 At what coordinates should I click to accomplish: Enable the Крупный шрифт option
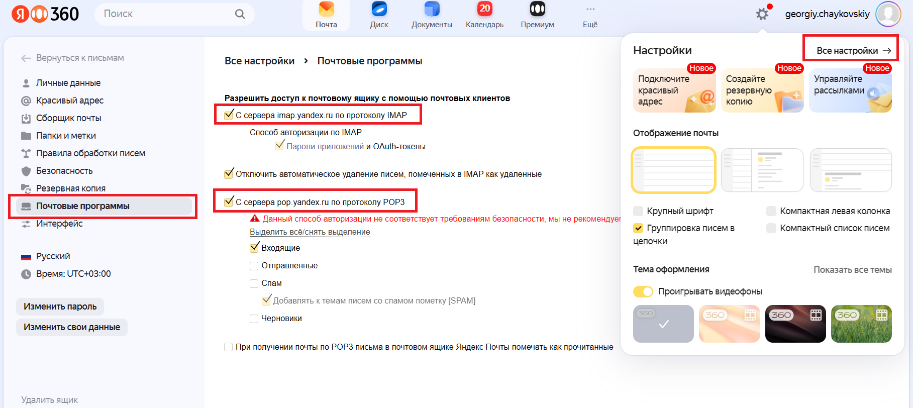tap(638, 211)
